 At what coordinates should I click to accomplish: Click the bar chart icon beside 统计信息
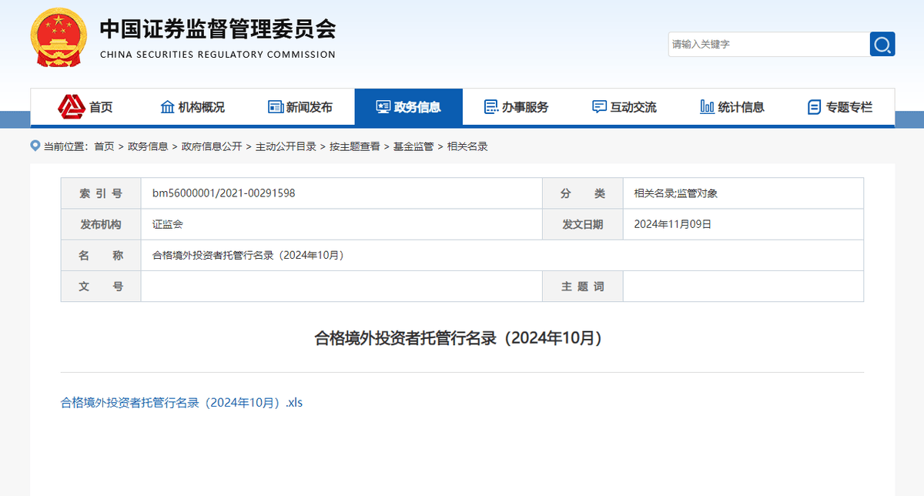click(x=707, y=107)
